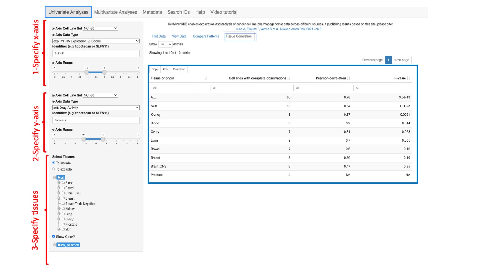Viewport: 477px width, 268px height.
Task: Click the no_selection folder icon
Action: point(60,245)
